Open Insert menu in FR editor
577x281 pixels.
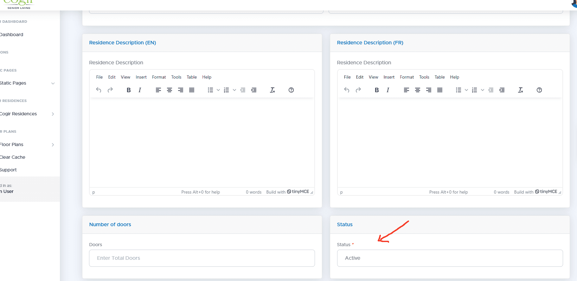[389, 77]
